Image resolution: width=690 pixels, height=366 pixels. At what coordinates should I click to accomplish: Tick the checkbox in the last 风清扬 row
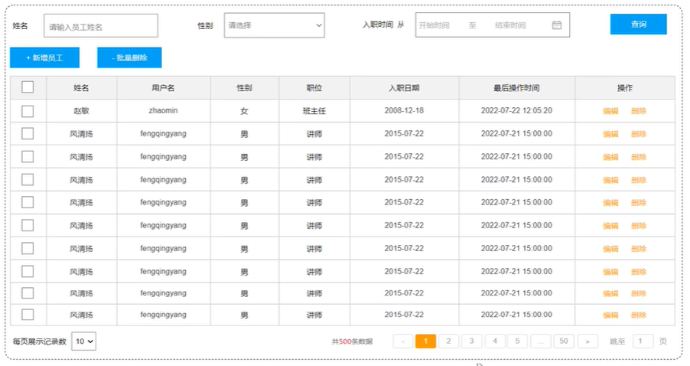pos(28,315)
